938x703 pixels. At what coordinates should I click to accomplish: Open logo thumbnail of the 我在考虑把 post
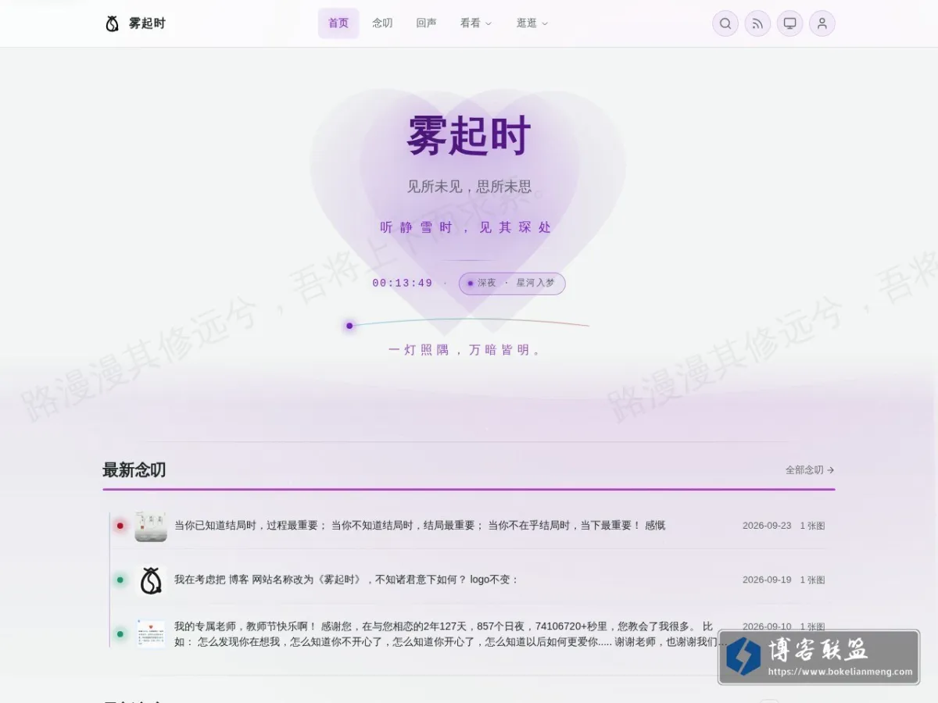coord(151,580)
